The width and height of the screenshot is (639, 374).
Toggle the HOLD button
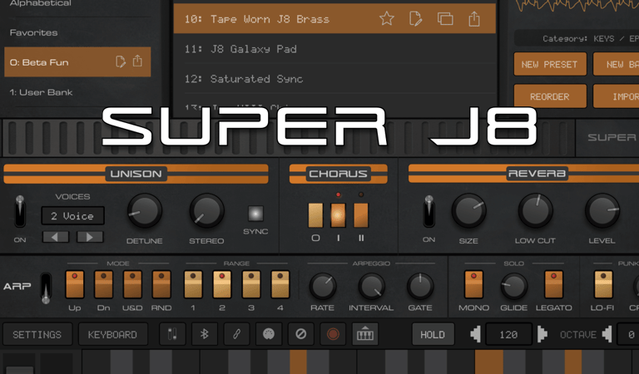(x=433, y=334)
